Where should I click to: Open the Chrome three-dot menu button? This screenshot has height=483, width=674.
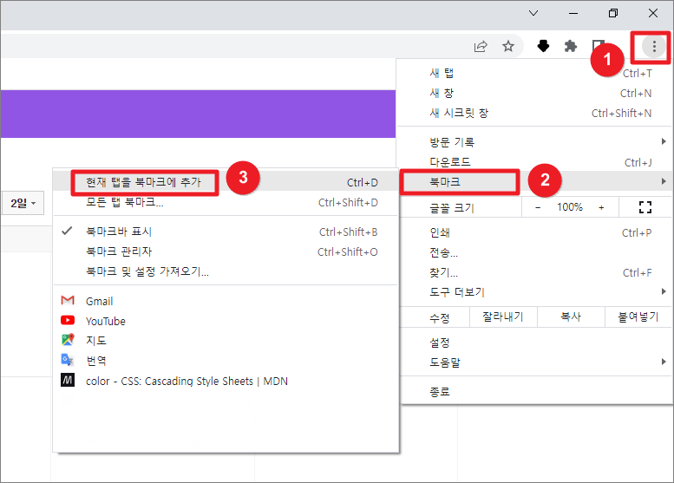coord(654,46)
